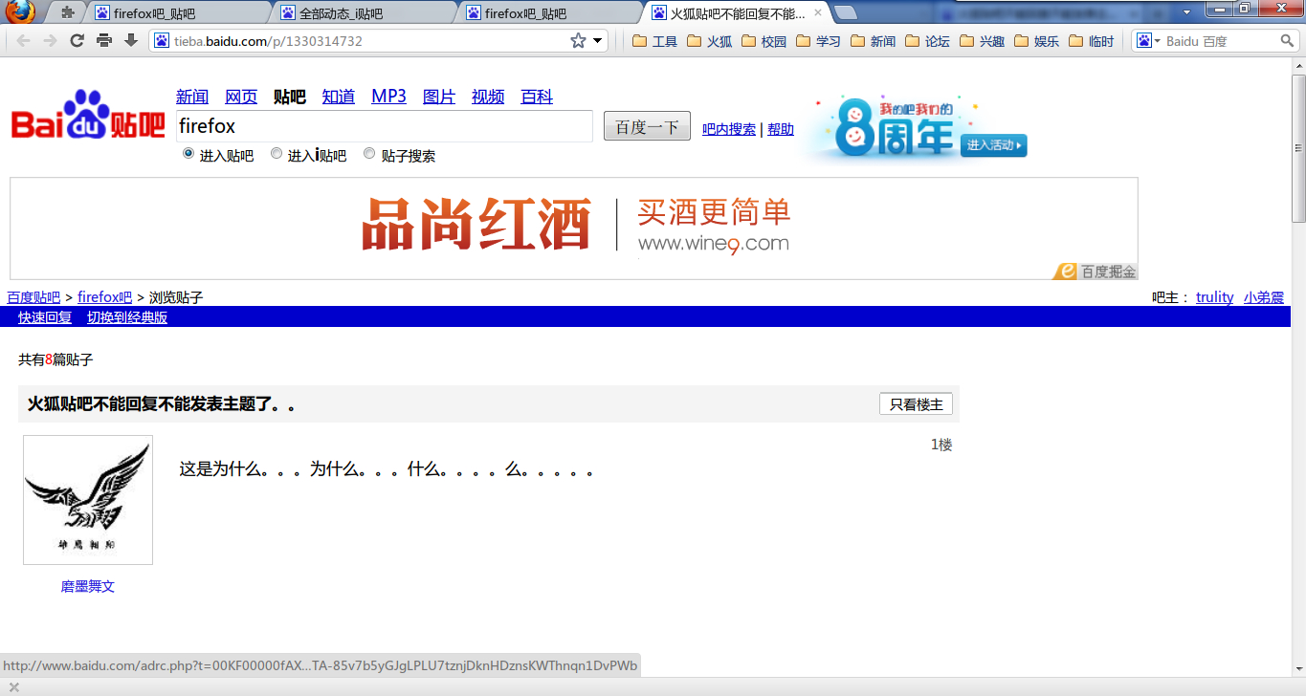Screen dimensions: 1306x696
Task: Click the 1楼 floor label
Action: click(941, 445)
